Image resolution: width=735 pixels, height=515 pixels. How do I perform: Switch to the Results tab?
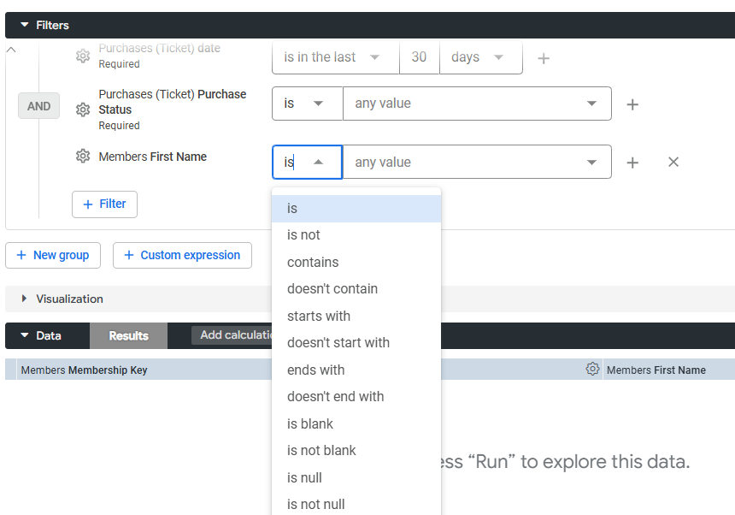point(128,336)
